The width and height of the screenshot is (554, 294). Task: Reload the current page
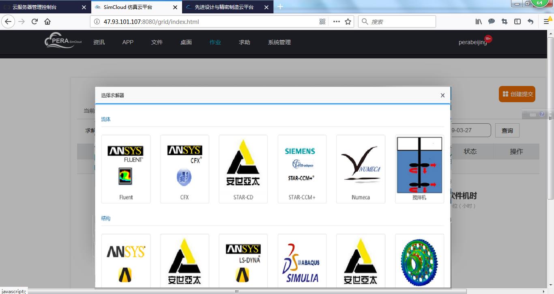point(34,21)
